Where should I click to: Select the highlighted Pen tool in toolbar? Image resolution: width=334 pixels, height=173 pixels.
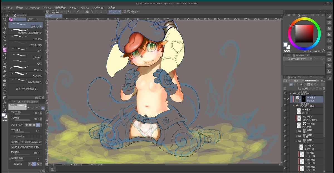click(4, 50)
